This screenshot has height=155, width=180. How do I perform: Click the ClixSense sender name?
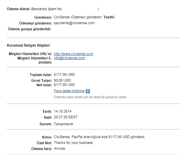pos(62,17)
